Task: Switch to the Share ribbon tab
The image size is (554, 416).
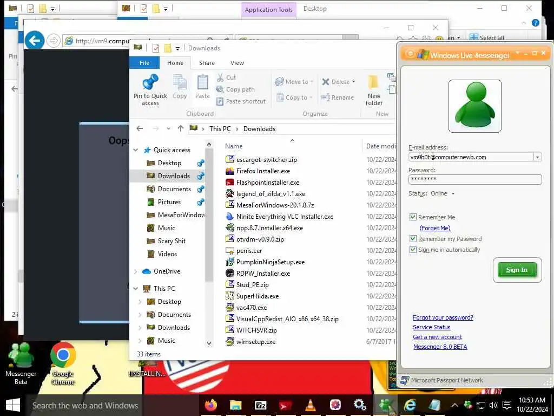Action: click(207, 63)
